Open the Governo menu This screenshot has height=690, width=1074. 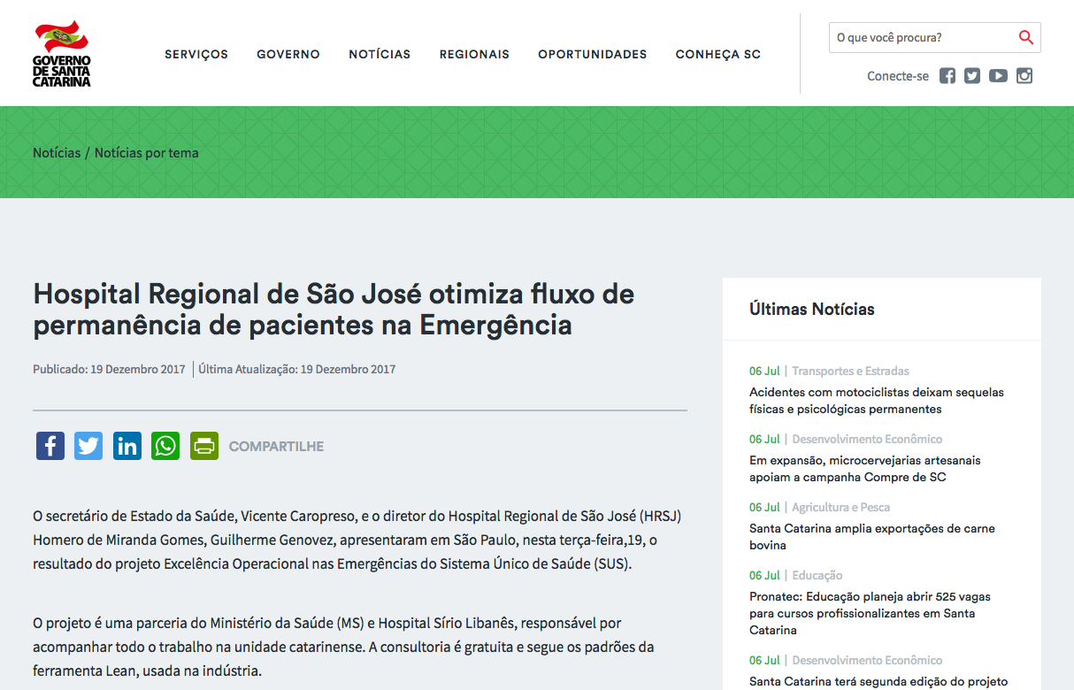pyautogui.click(x=288, y=54)
